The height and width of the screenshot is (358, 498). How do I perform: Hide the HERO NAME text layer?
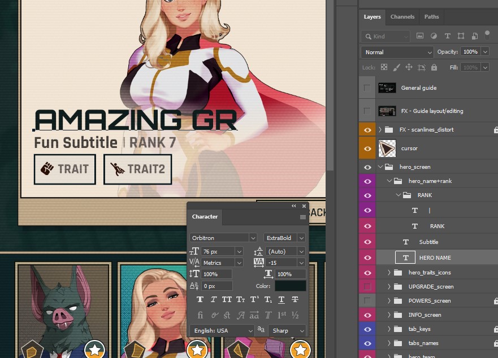(x=367, y=257)
